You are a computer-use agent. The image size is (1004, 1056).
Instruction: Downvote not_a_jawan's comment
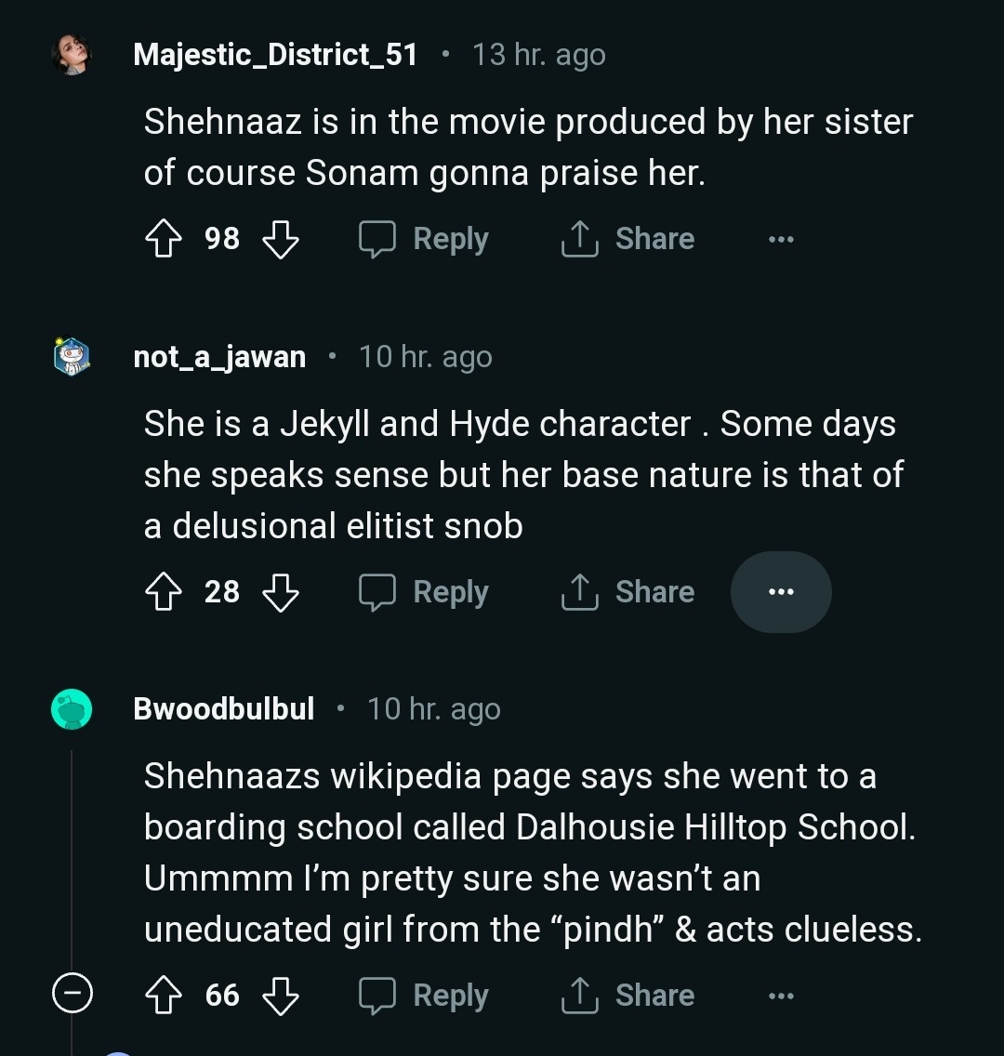[x=281, y=592]
